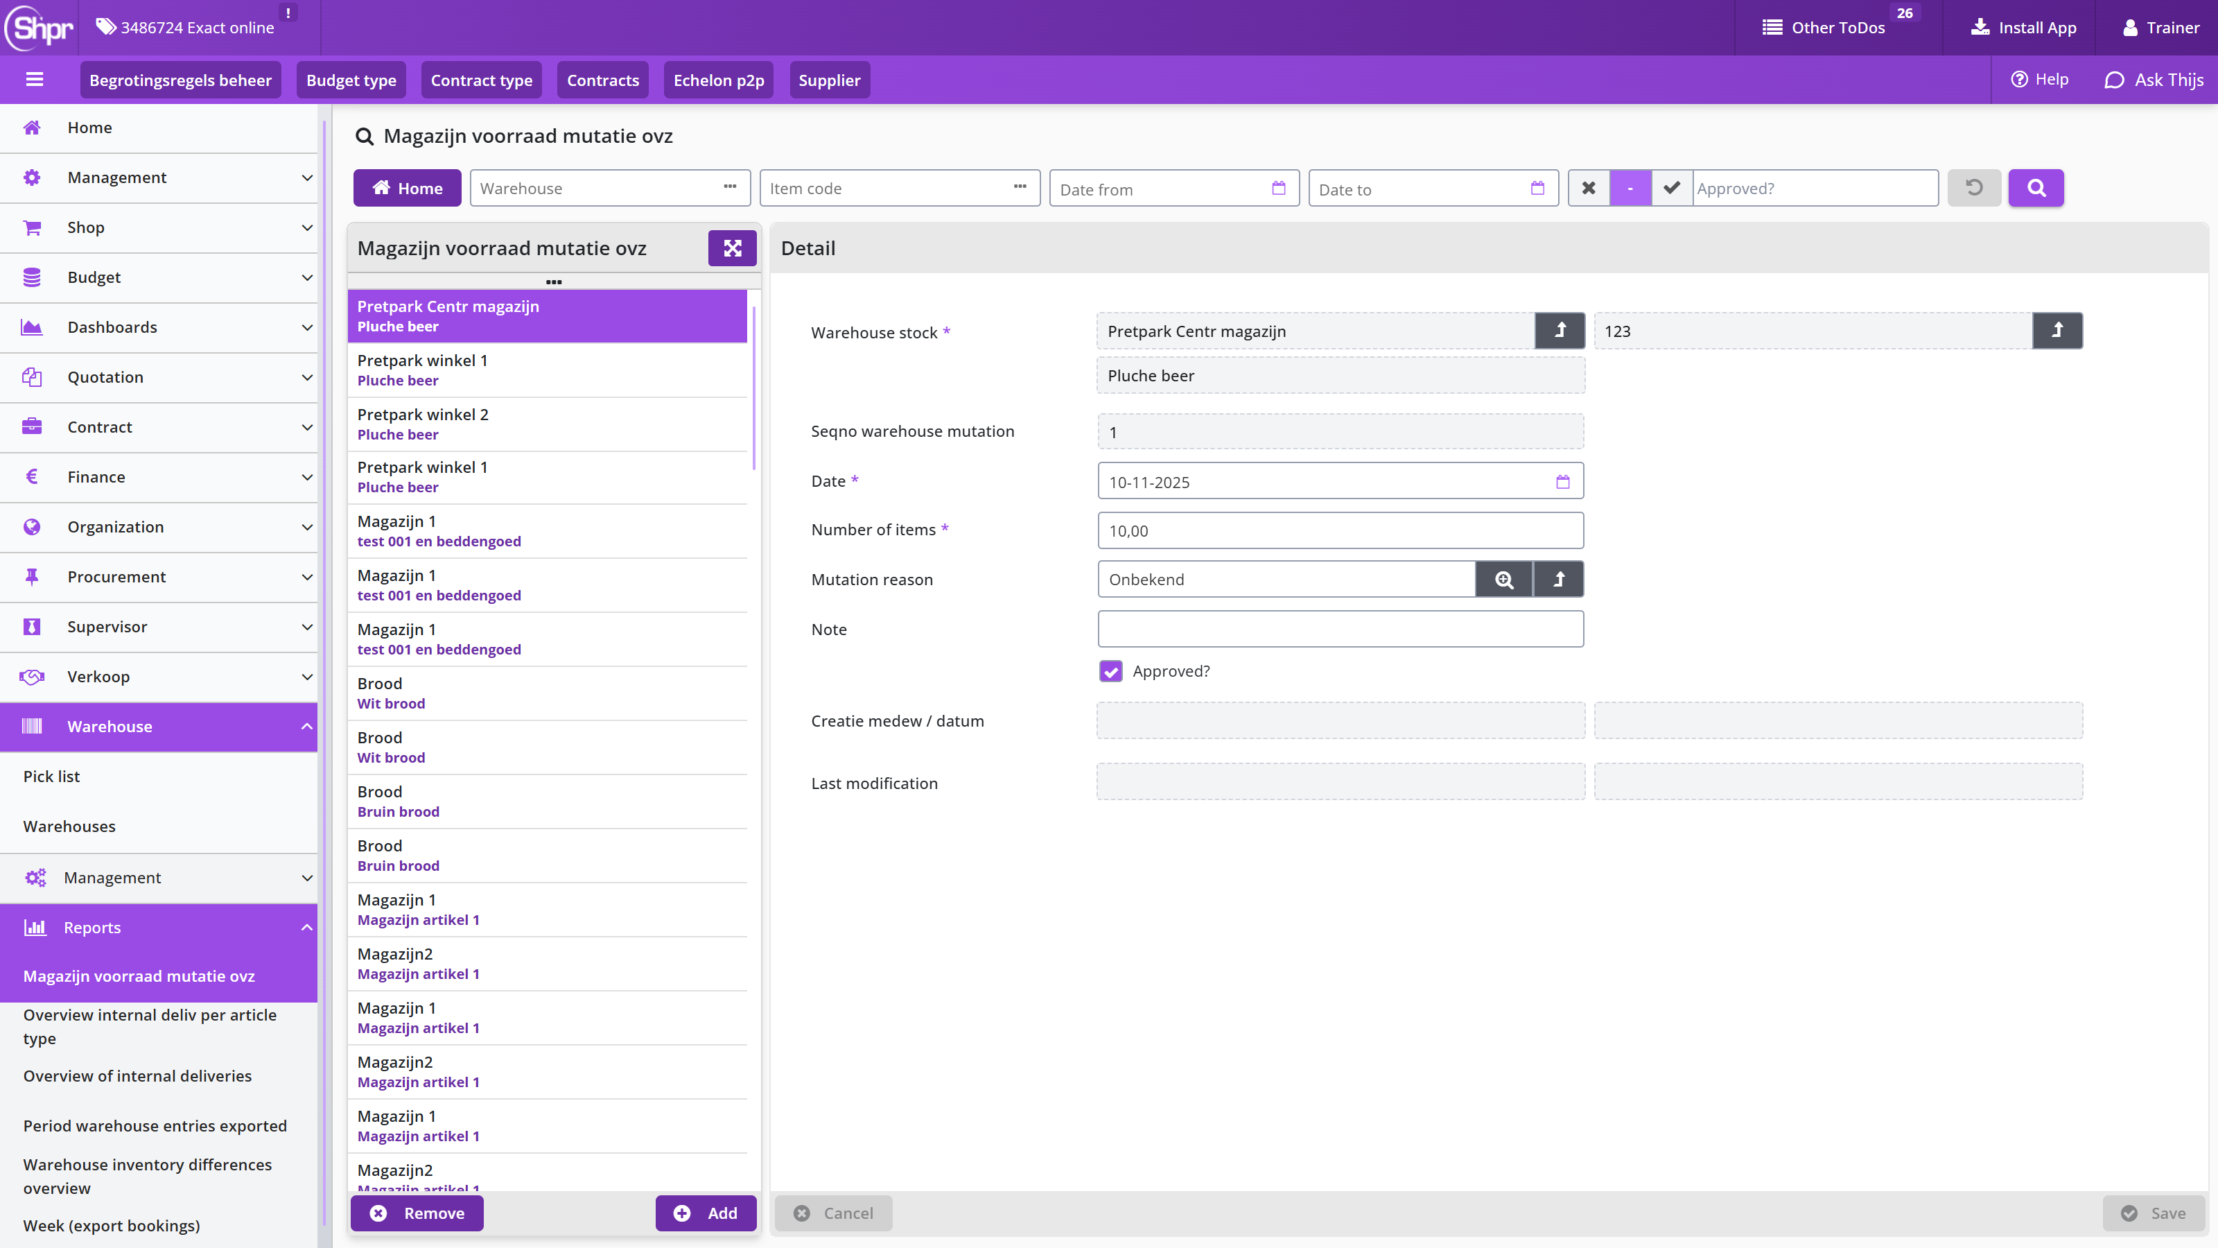Open Warehouse filter lookup dots
The width and height of the screenshot is (2218, 1248).
pos(730,188)
